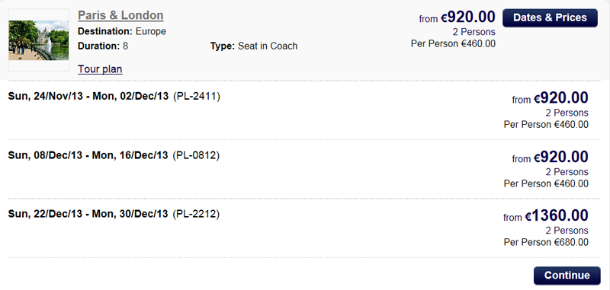Click 2 Persons under the header price
This screenshot has width=610, height=290.
click(x=474, y=32)
